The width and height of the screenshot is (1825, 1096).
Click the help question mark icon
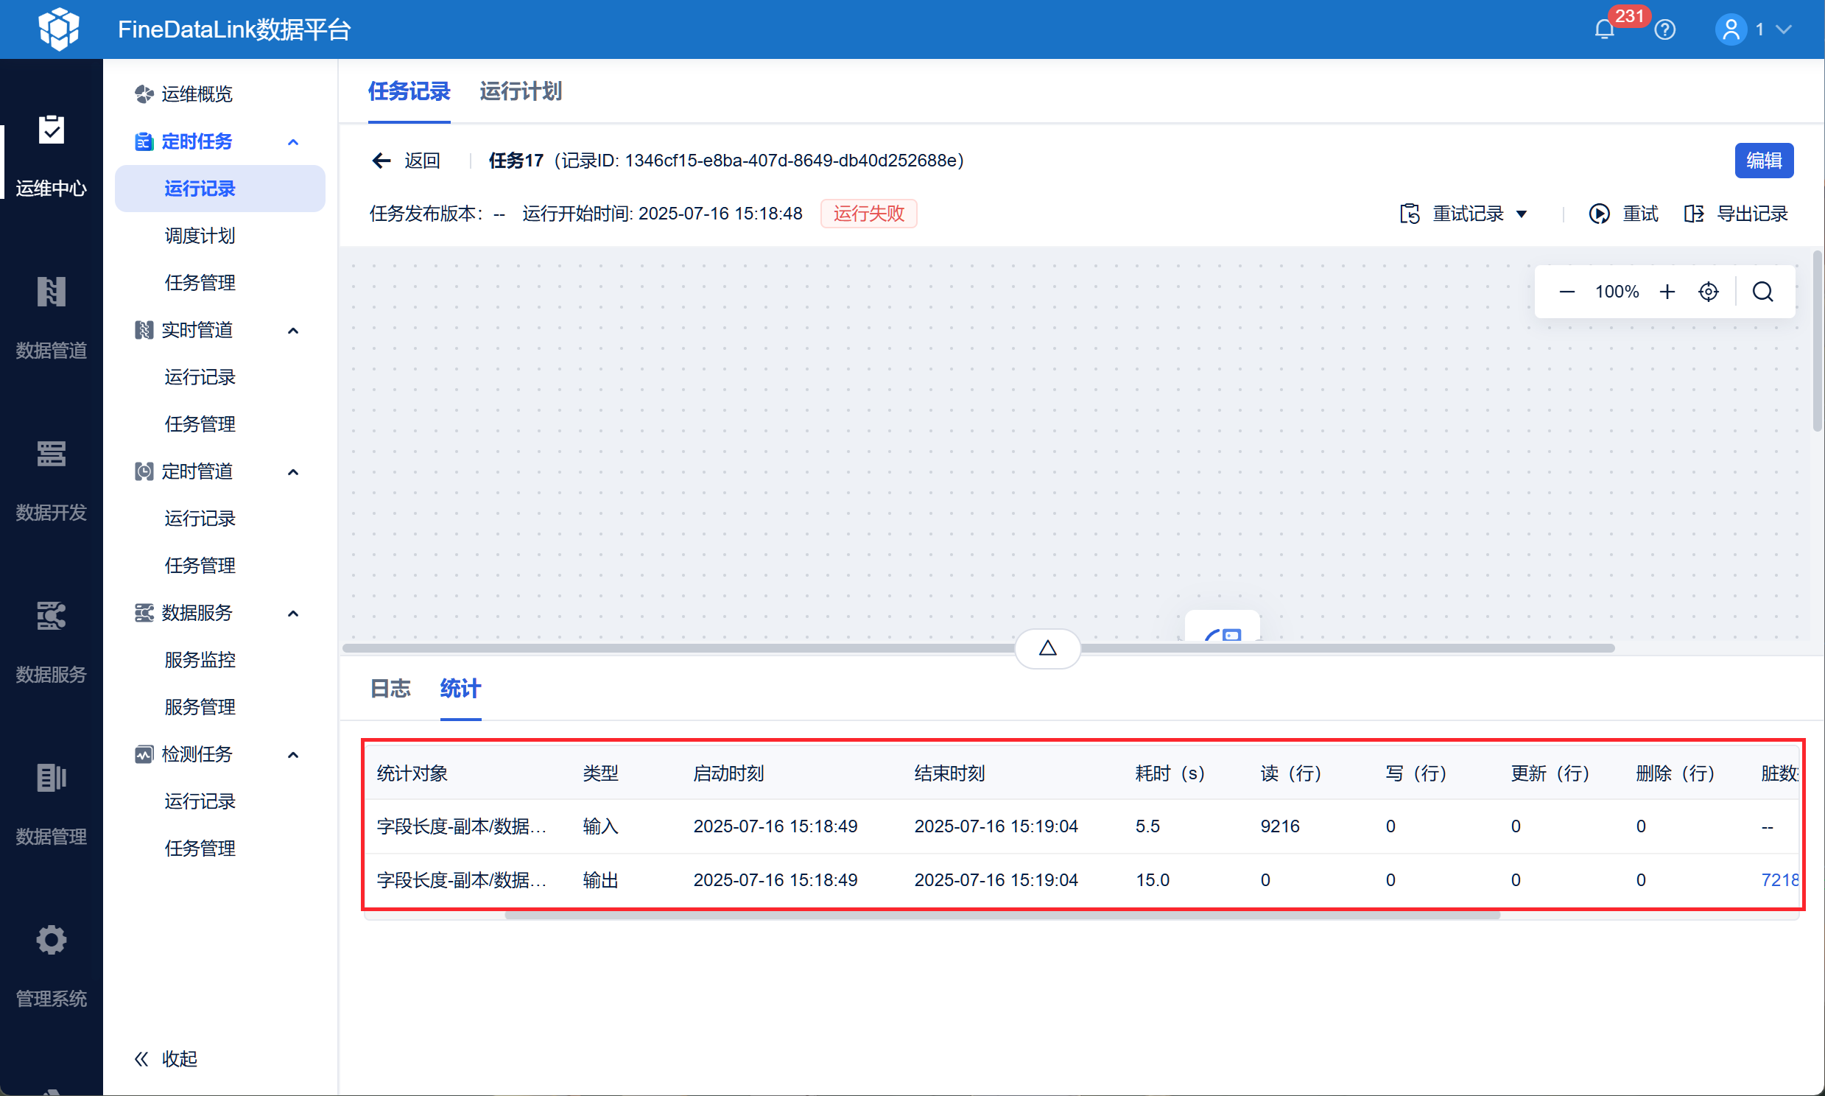[1664, 29]
